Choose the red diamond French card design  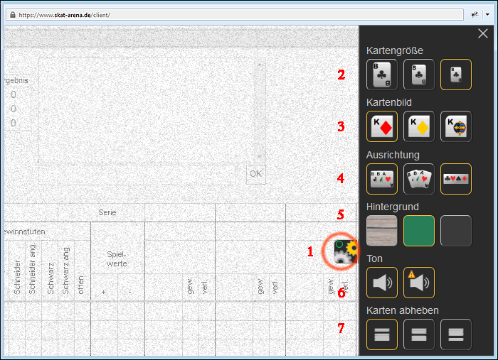pos(382,126)
